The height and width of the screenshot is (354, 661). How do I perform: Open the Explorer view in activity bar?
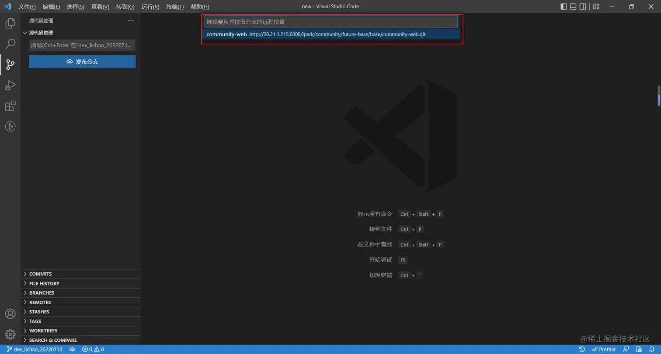(x=10, y=23)
